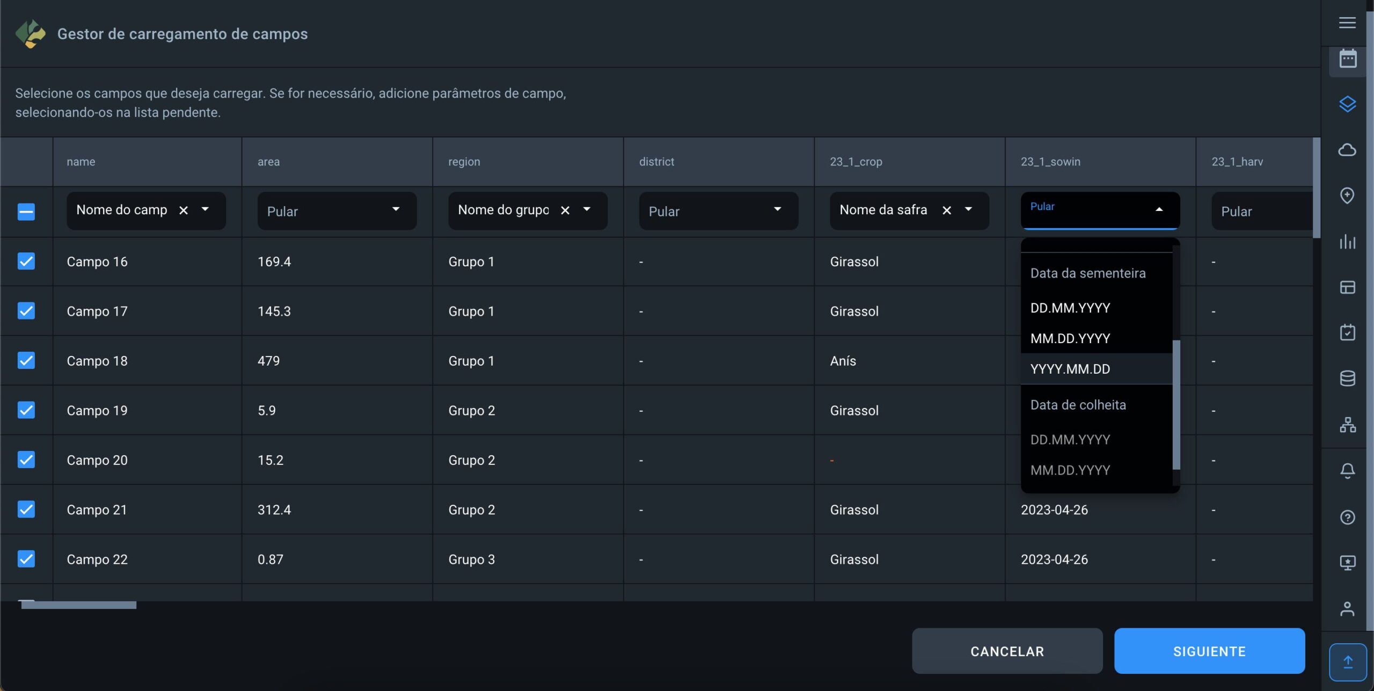
Task: Click the map pin location icon
Action: pyautogui.click(x=1347, y=195)
